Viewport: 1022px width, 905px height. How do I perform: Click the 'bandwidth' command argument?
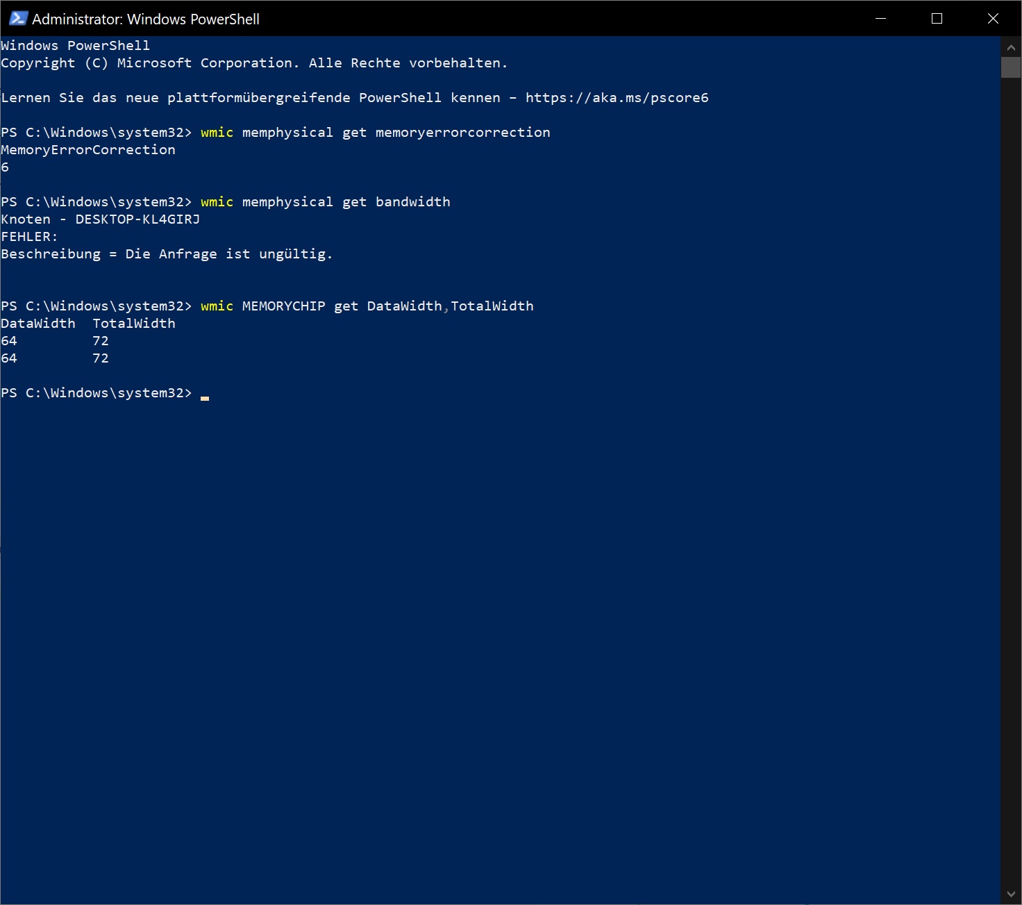pos(412,202)
